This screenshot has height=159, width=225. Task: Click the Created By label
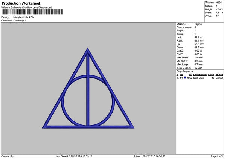[8, 156]
